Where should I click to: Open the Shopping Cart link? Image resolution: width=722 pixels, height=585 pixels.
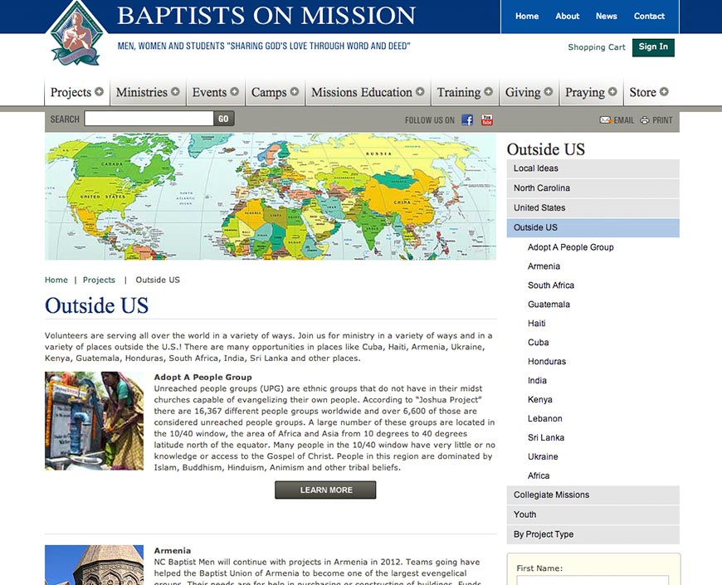(x=597, y=47)
